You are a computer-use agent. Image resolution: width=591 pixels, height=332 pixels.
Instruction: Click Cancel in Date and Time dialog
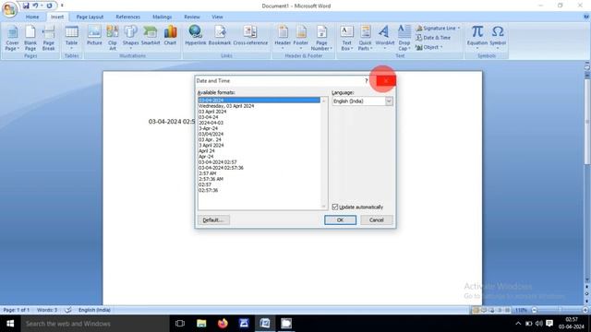coord(376,219)
